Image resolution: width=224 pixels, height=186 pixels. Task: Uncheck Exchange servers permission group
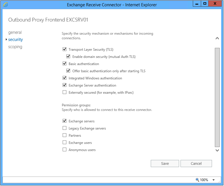[x=65, y=121]
